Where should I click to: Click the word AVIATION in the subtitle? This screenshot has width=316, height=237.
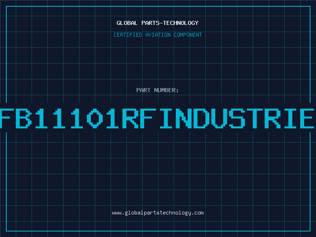(x=157, y=35)
